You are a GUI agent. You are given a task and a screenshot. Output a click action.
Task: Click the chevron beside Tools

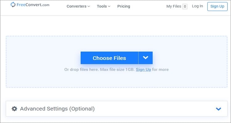[109, 6]
